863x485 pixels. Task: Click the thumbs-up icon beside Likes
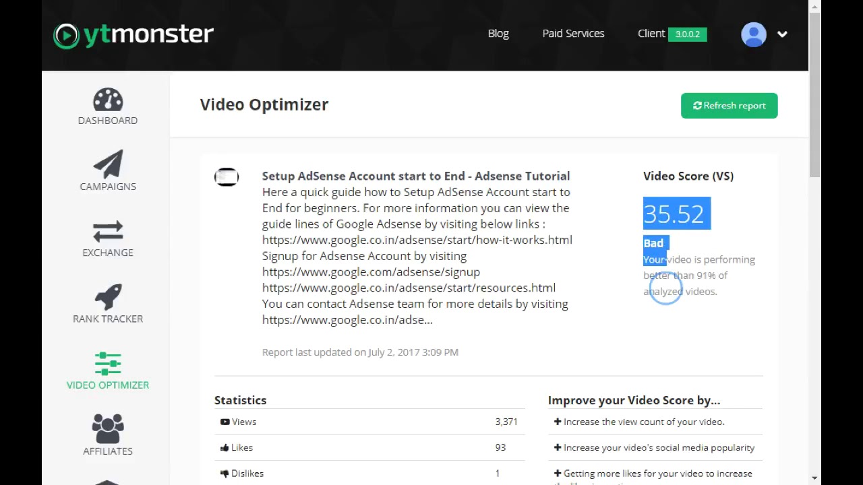[x=225, y=447]
